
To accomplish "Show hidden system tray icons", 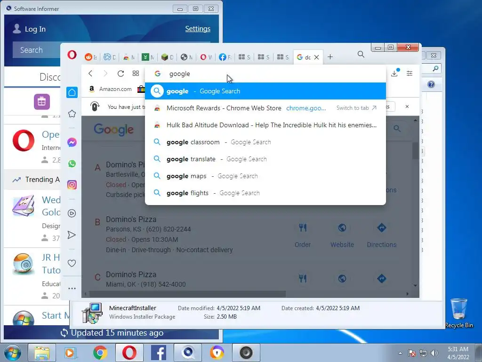I will [400, 353].
